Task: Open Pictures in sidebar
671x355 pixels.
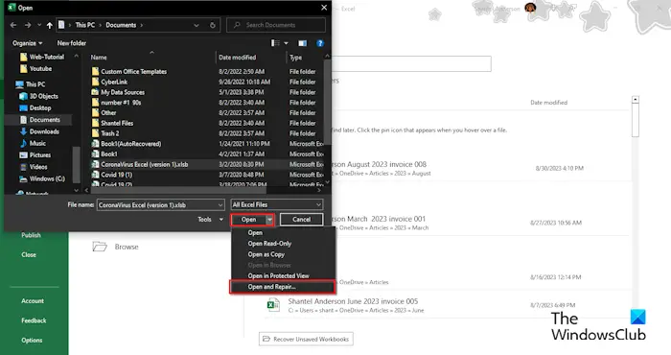Action: pyautogui.click(x=35, y=155)
